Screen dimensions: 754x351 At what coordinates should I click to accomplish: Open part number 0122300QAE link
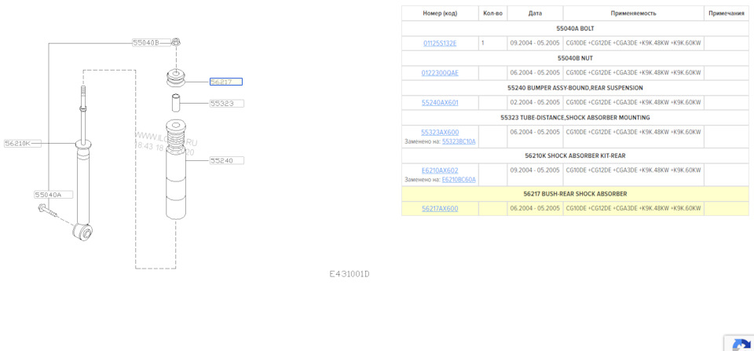(440, 73)
